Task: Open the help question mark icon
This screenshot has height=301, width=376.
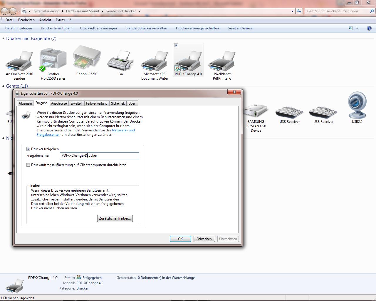Action: click(369, 28)
